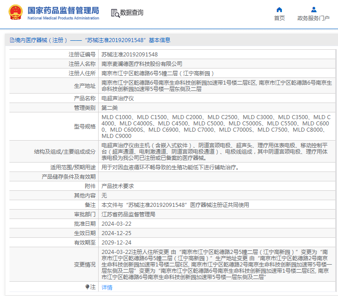Select the 型号规格 model list text
Screen dimensions: 338x296
pos(216,127)
